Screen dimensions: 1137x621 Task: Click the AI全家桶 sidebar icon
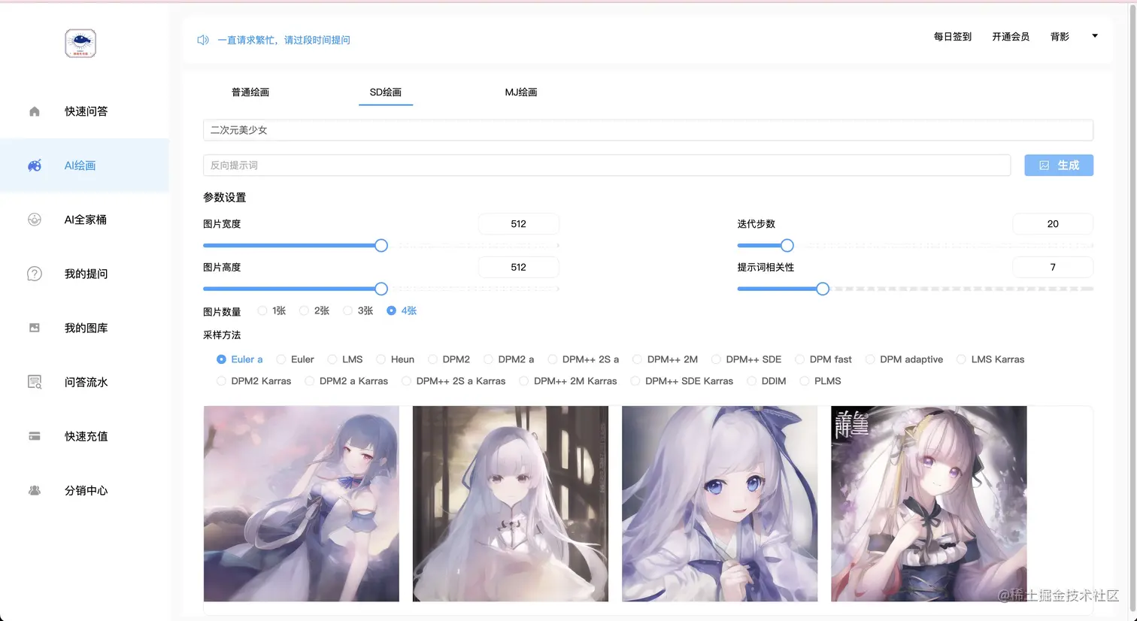click(x=34, y=219)
